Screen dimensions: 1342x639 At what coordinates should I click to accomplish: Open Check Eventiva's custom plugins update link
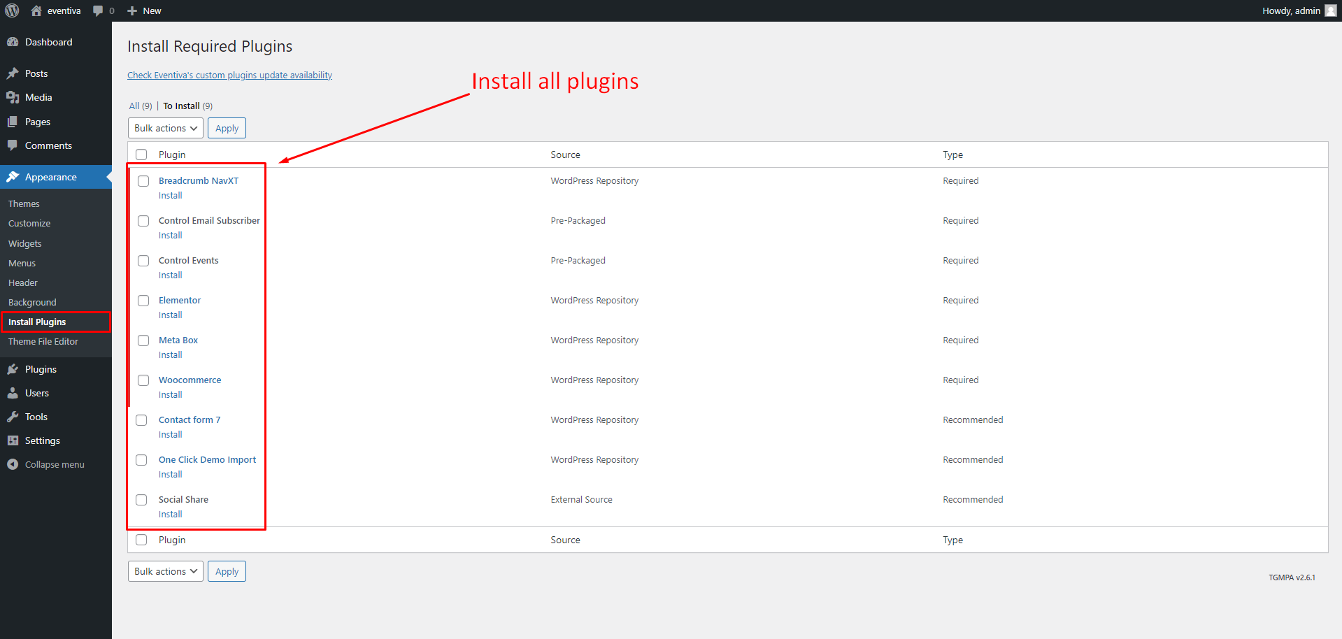tap(229, 75)
